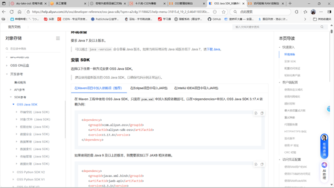Screen dimensions: 334x188
Task: Open the browser tab actions menu icon
Action: coord(4,3)
